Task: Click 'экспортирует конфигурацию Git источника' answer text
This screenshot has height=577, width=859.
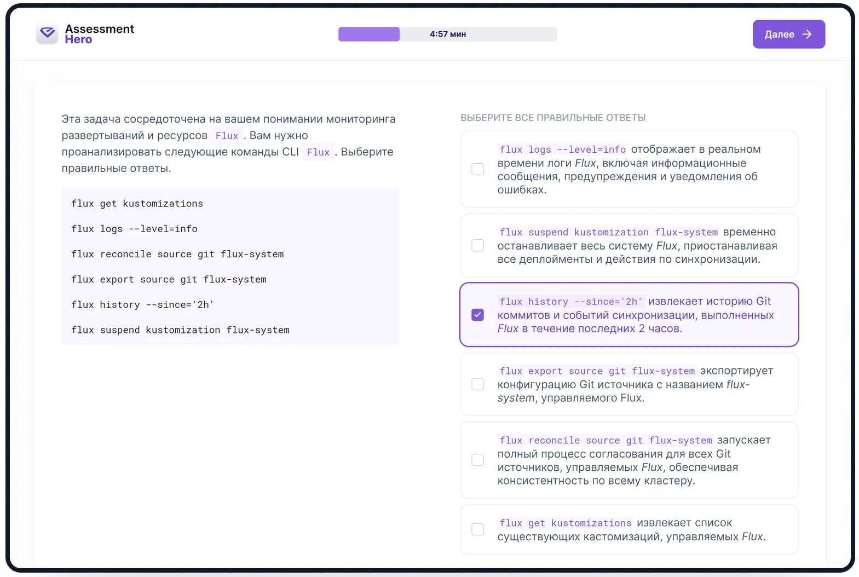Action: tap(635, 385)
